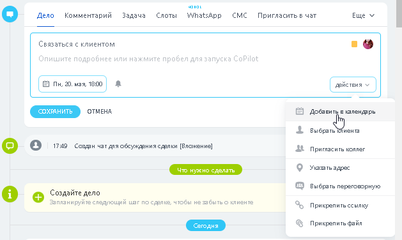This screenshot has height=240, width=402.
Task: Select the WhatsApp tab
Action: [x=204, y=15]
